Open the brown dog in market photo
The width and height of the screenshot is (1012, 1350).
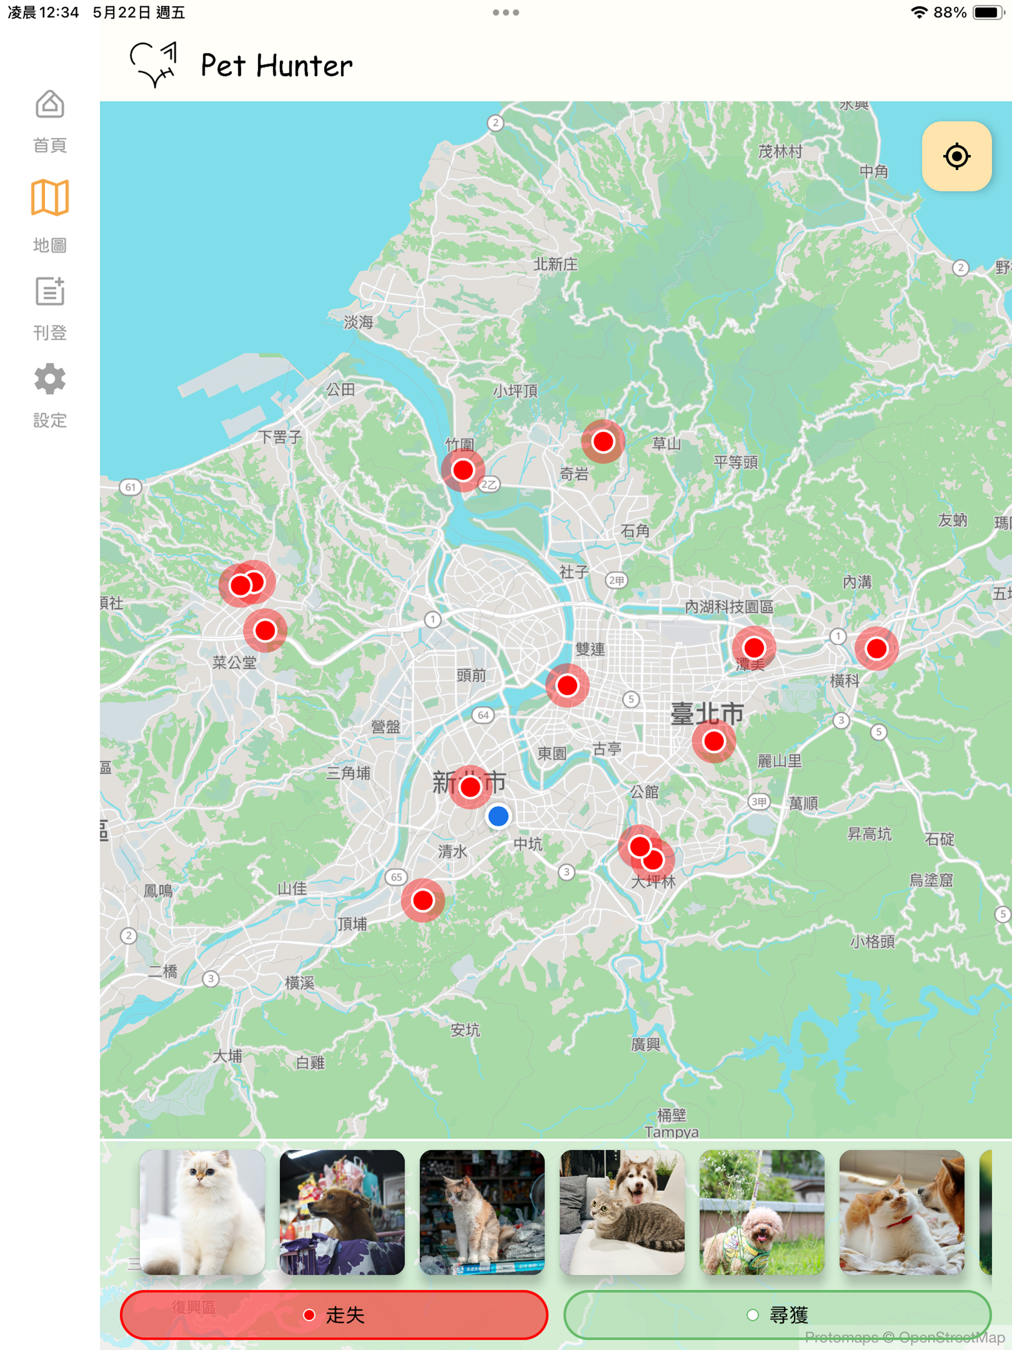point(342,1212)
